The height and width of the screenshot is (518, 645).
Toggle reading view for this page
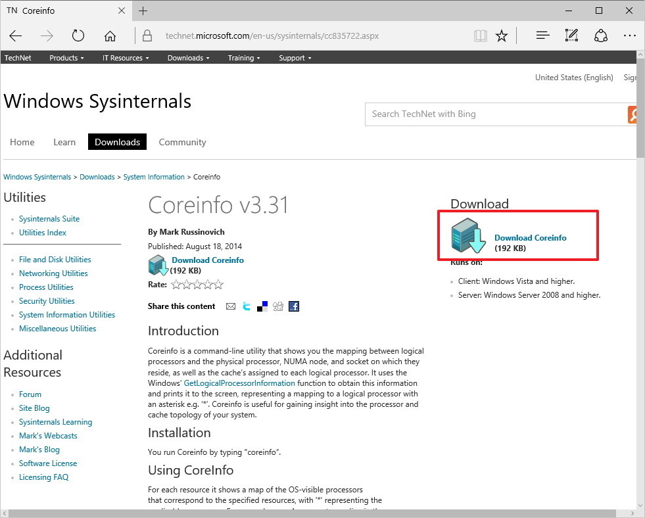[481, 35]
